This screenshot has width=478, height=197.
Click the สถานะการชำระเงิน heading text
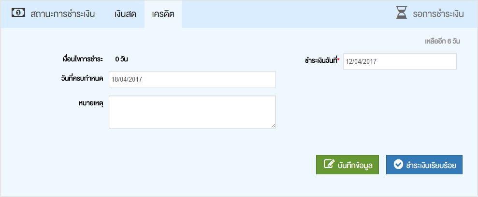point(62,14)
